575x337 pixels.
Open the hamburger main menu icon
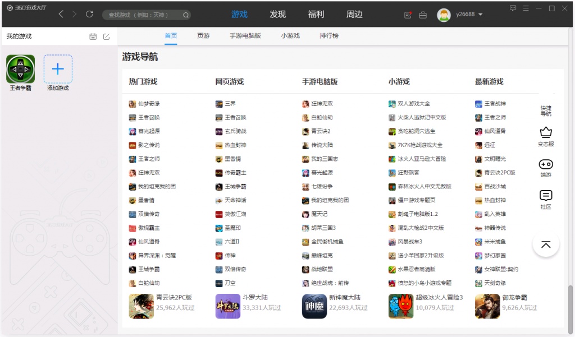526,8
